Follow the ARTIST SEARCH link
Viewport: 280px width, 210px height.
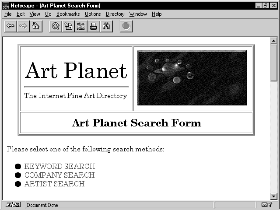[54, 184]
